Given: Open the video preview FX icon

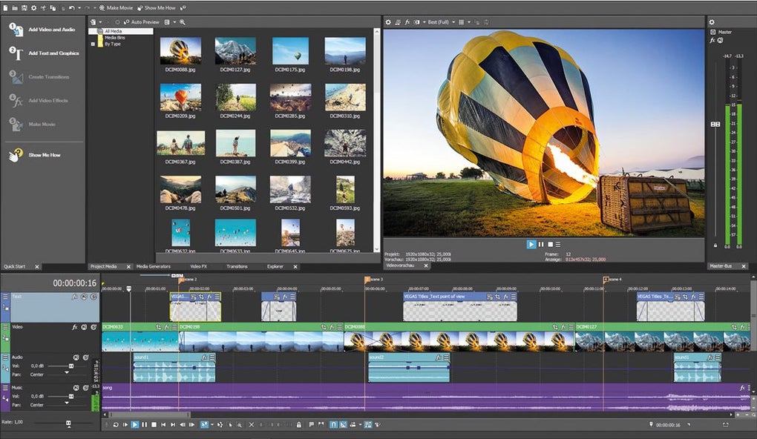Looking at the screenshot, I should (x=408, y=22).
